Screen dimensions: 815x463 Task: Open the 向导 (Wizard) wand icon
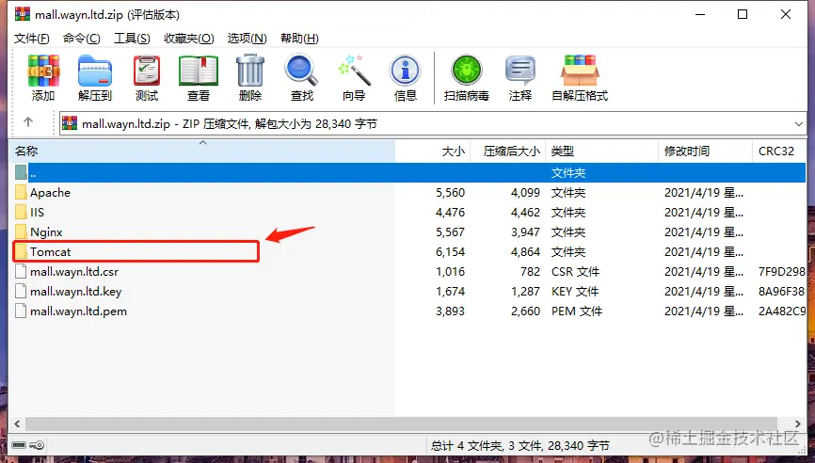[x=354, y=71]
